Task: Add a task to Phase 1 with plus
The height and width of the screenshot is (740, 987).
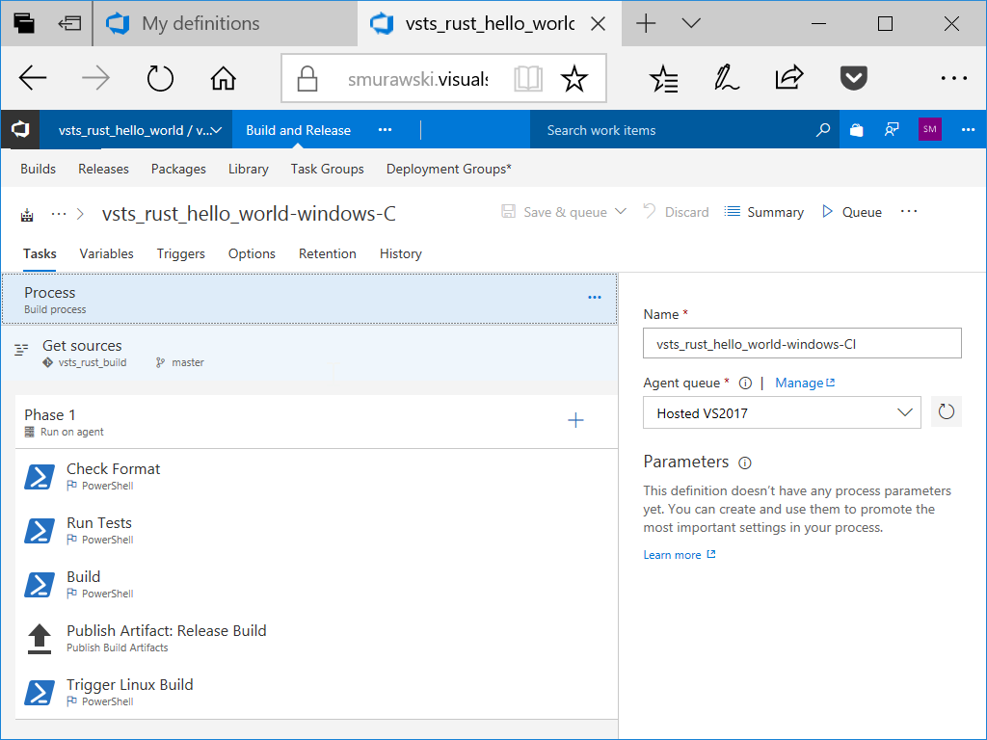Action: pyautogui.click(x=575, y=420)
